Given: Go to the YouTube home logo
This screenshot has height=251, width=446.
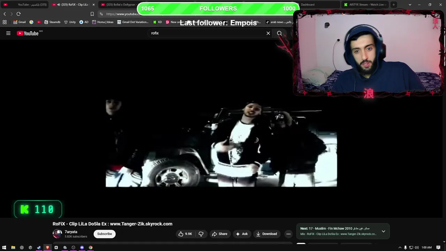Looking at the screenshot, I should point(28,33).
